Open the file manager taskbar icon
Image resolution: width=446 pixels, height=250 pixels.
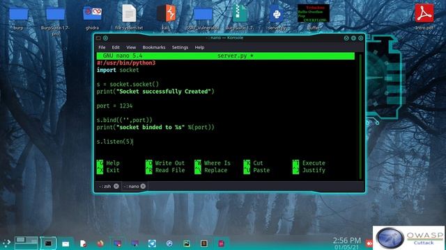point(66,244)
